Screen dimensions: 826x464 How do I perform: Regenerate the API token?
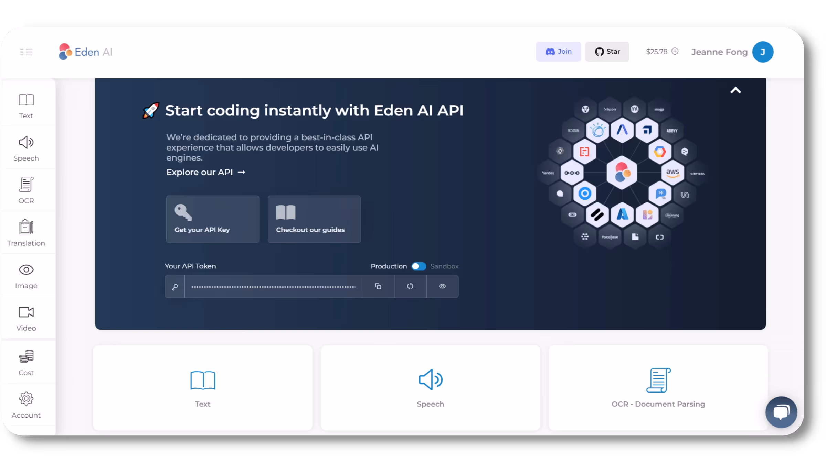[410, 286]
